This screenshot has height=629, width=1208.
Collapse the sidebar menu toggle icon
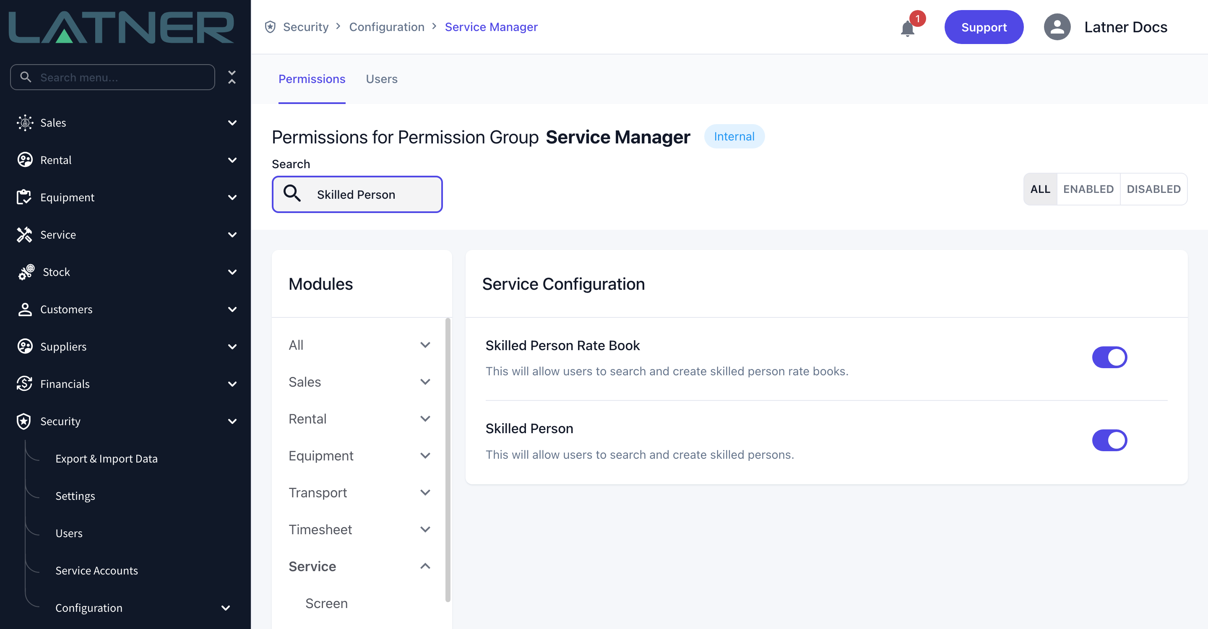(232, 77)
